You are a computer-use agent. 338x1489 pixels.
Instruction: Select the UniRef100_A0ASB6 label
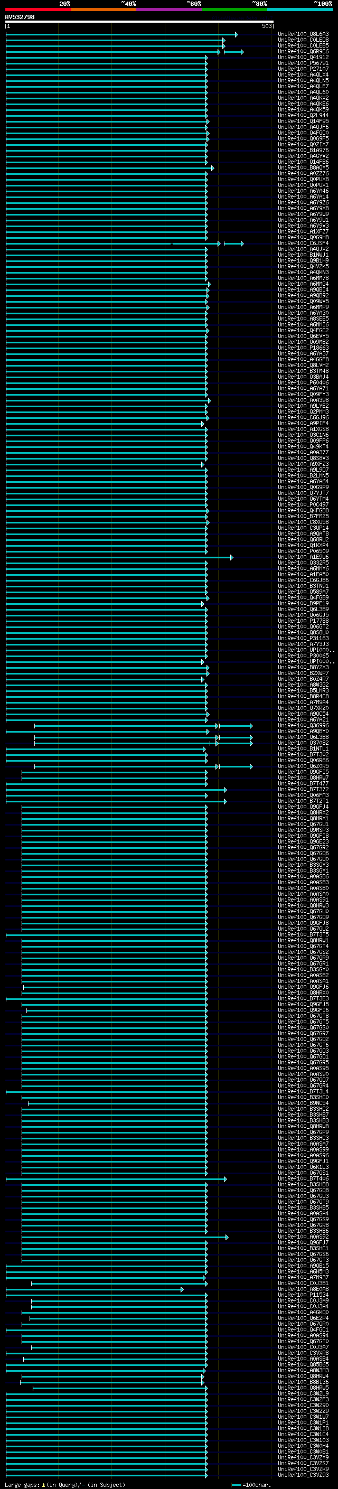pyautogui.click(x=303, y=876)
